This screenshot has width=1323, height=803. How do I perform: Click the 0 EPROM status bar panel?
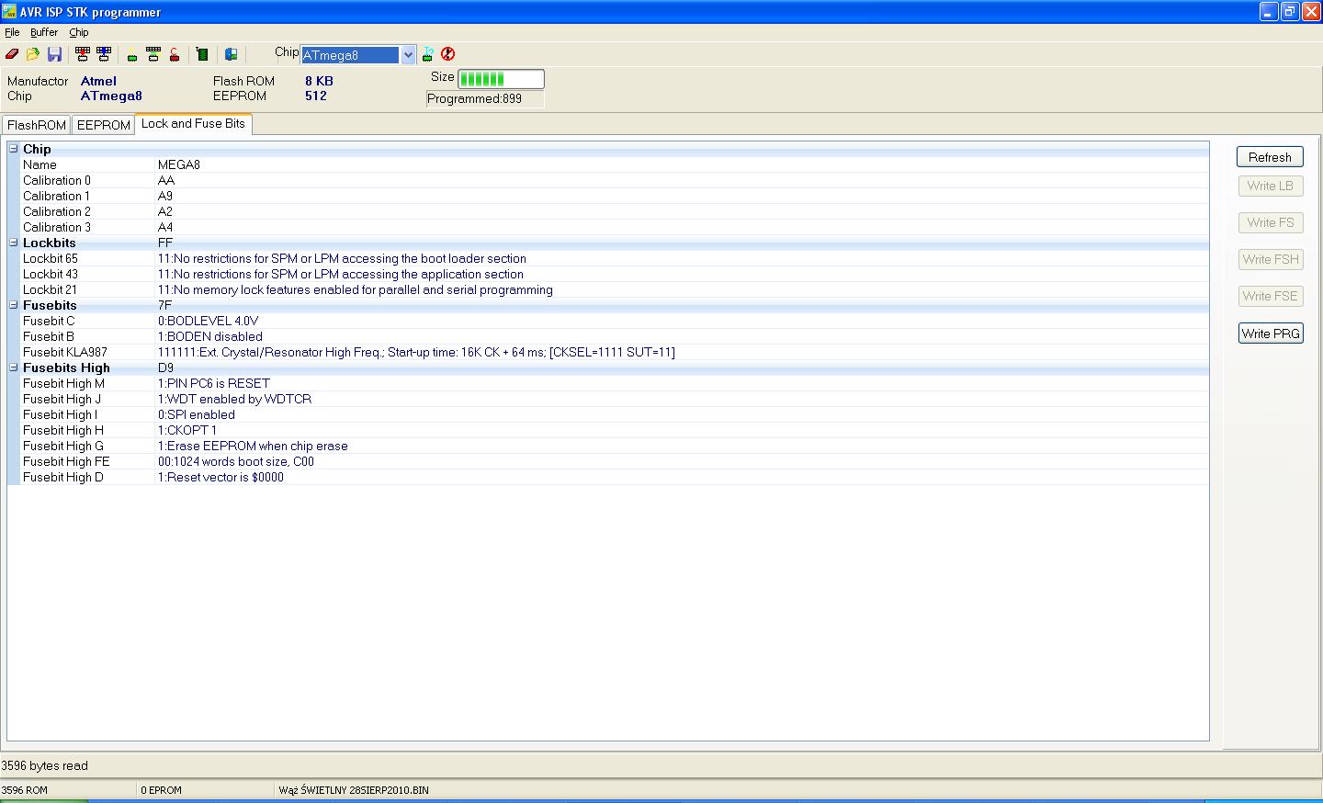[x=206, y=789]
